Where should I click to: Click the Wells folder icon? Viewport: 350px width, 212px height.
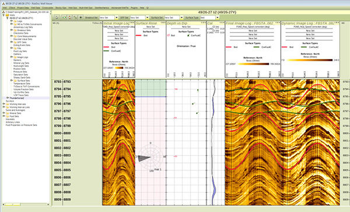(7, 15)
